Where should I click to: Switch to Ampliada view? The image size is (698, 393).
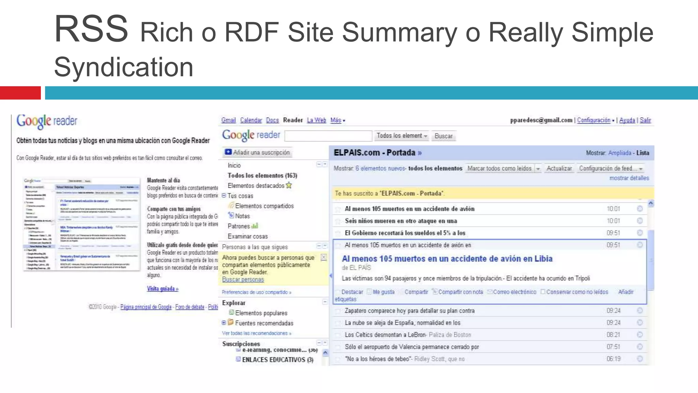(x=620, y=153)
